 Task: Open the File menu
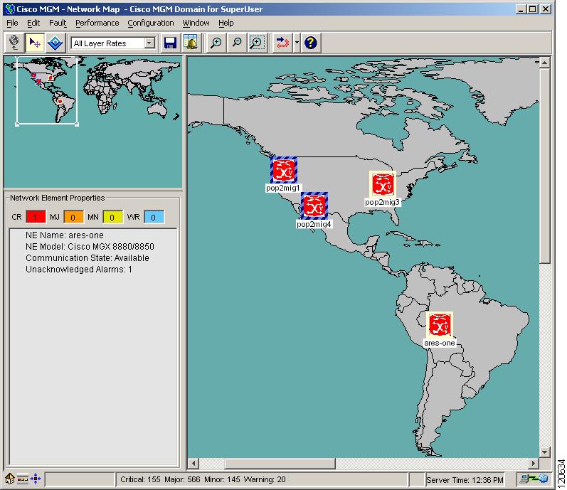[12, 23]
